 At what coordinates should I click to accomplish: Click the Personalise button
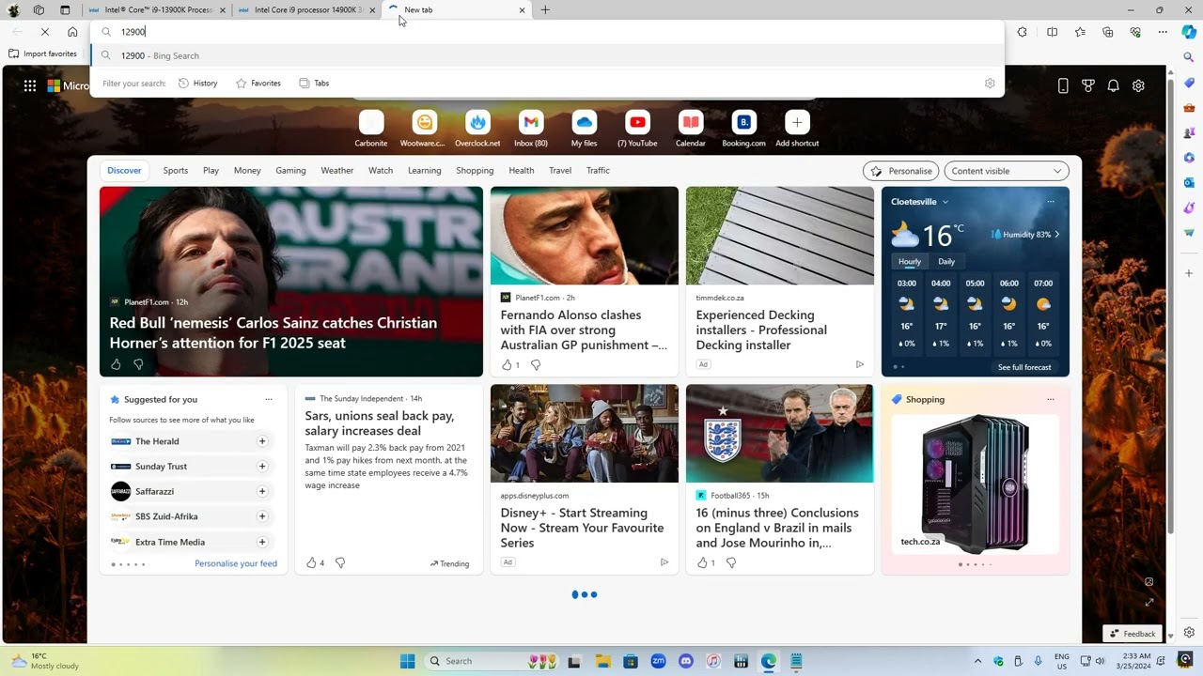click(901, 171)
